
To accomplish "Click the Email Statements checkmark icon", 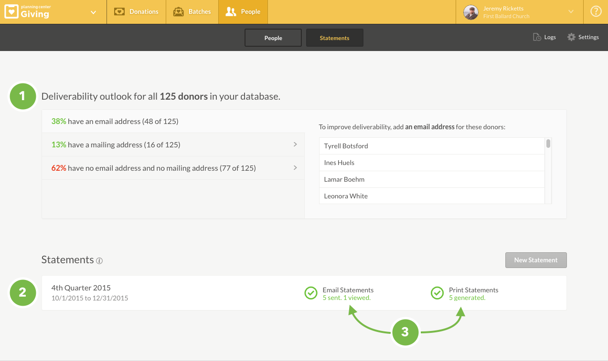I will tap(311, 293).
